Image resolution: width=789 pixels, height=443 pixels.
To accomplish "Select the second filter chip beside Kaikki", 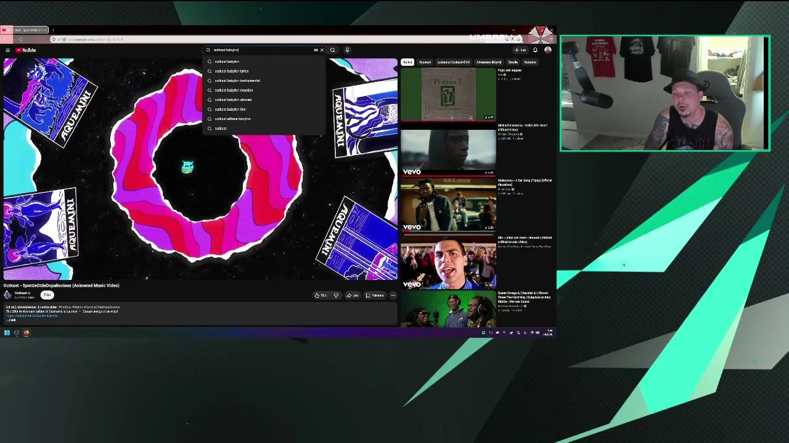I will (x=425, y=62).
